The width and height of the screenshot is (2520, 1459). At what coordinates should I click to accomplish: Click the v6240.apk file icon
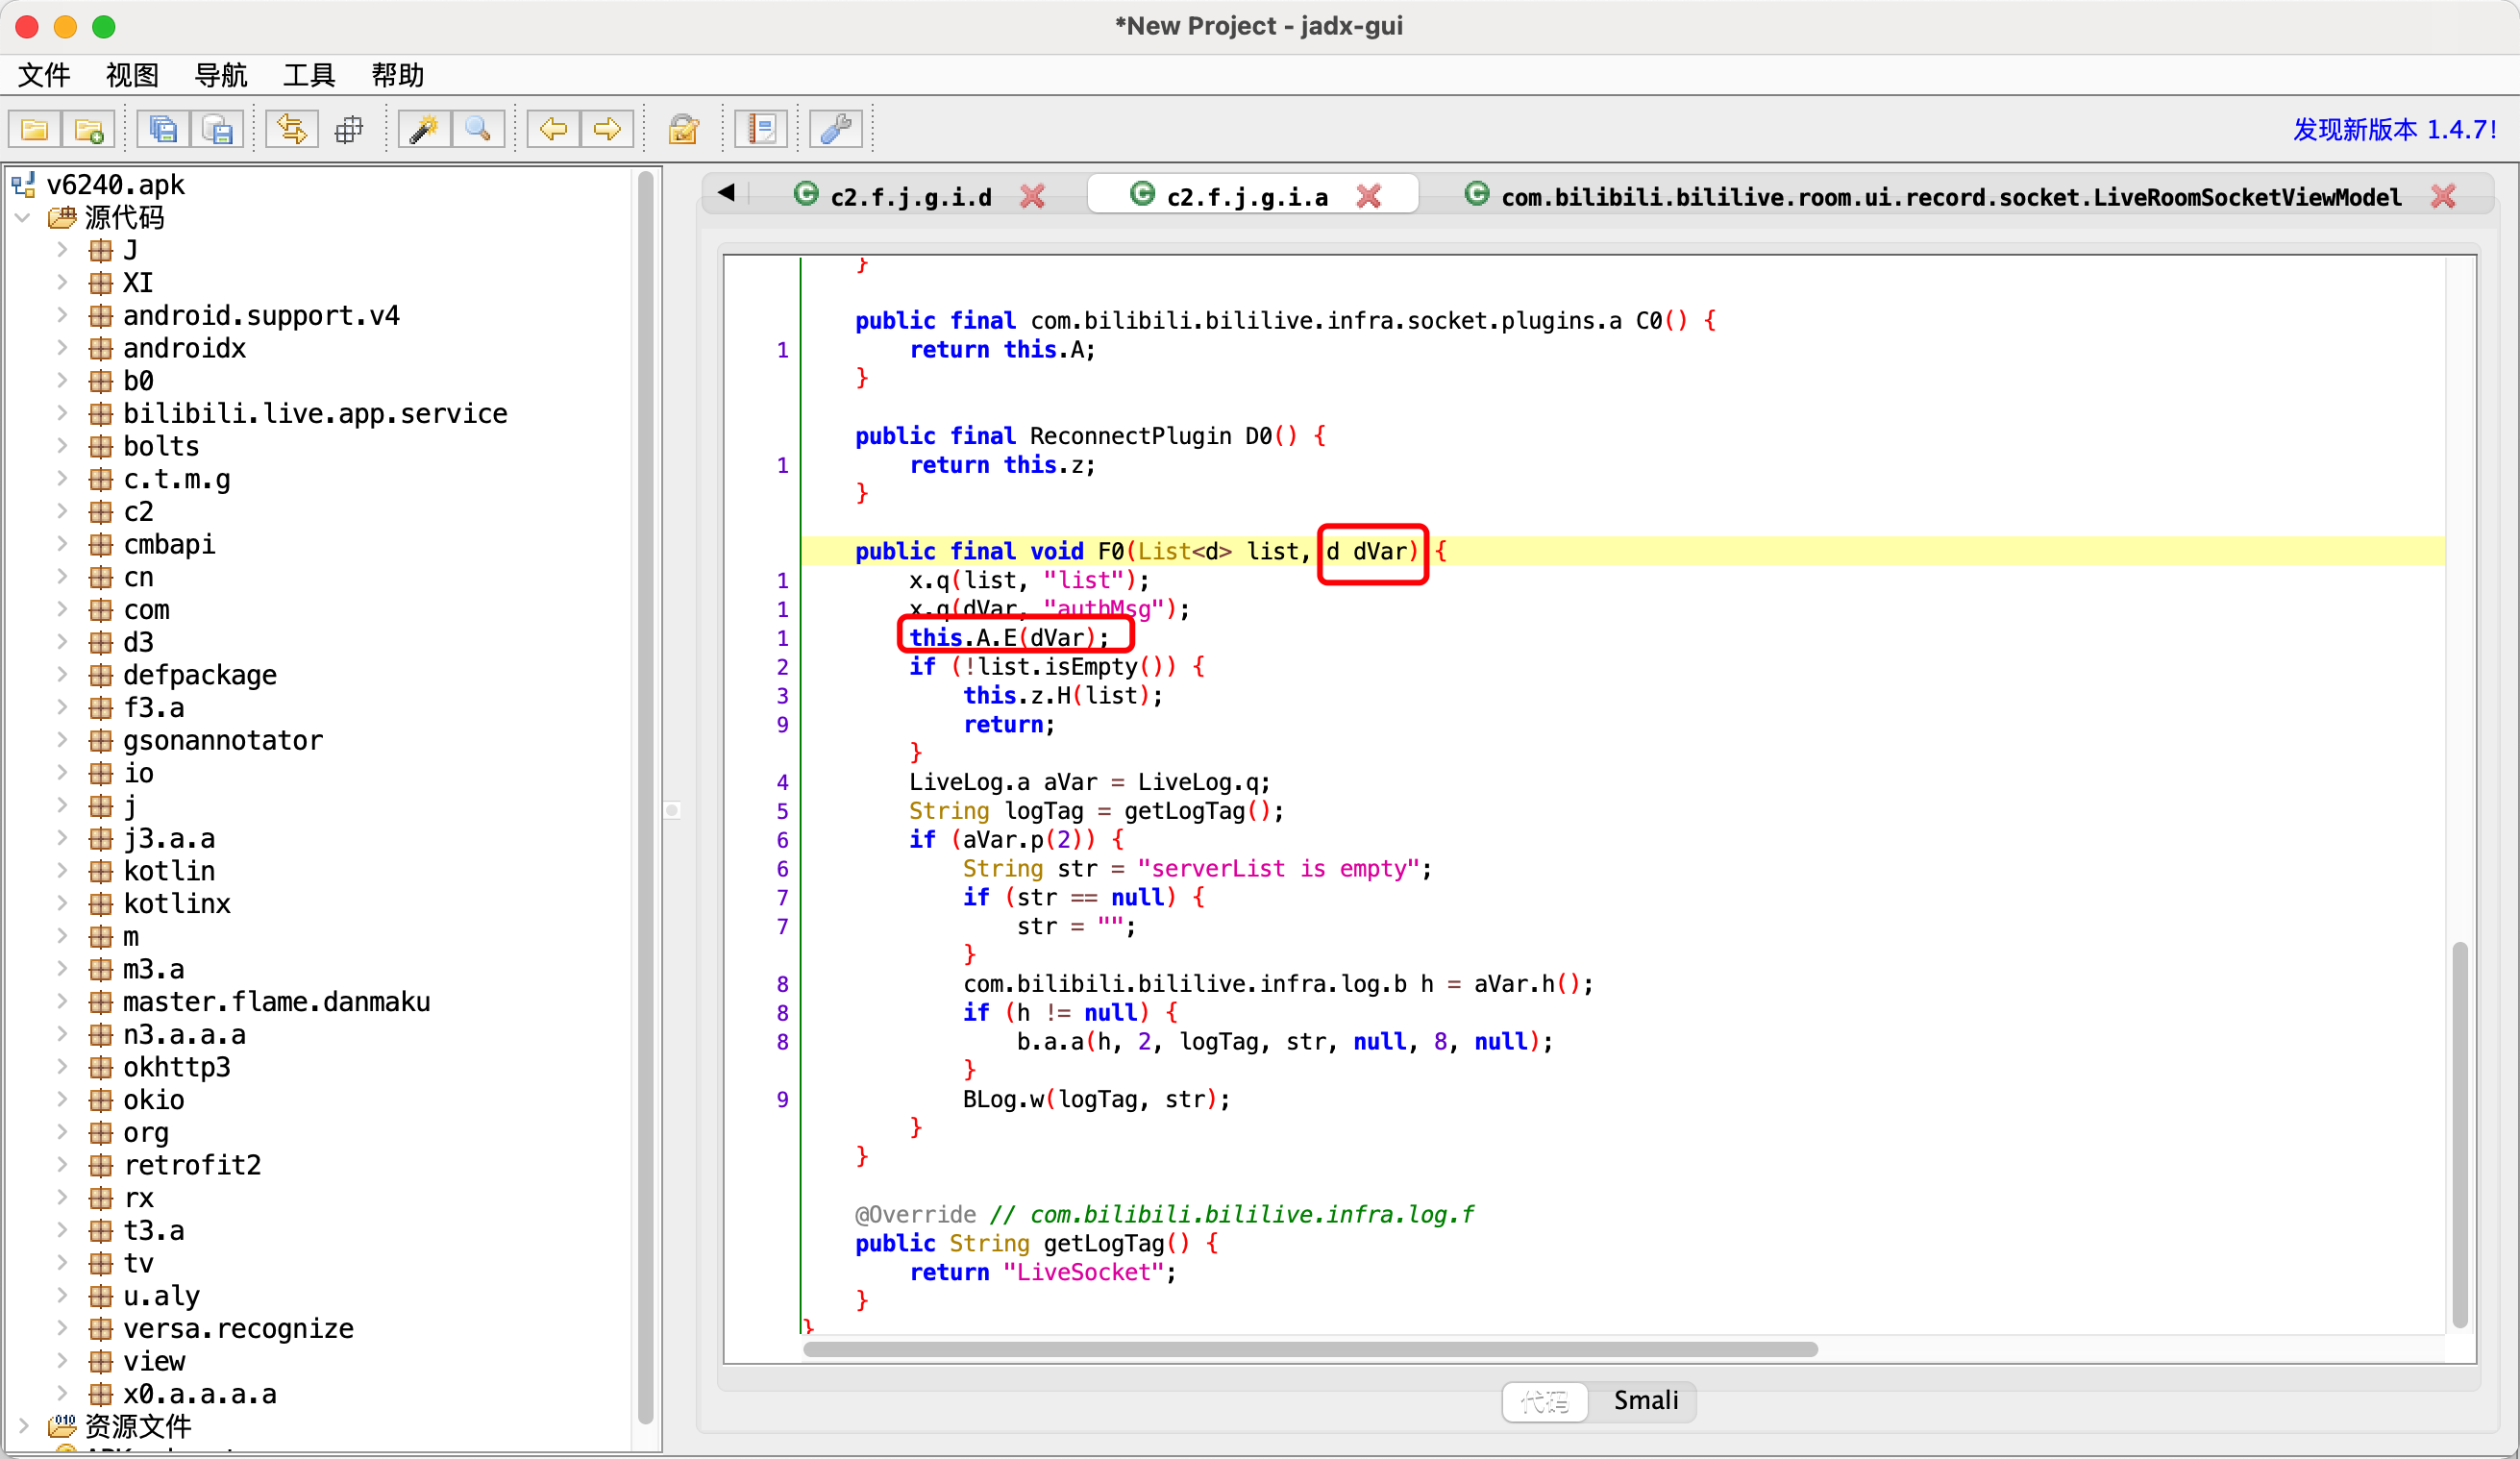24,185
